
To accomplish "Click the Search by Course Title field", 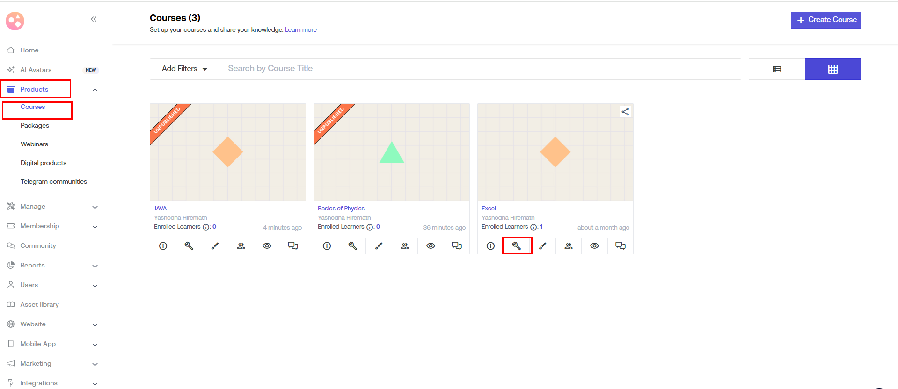I will coord(481,69).
